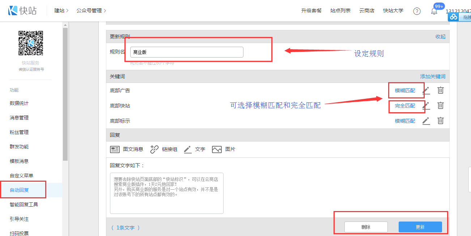This screenshot has width=471, height=236.
Task: Click the trash icon for keyword 底部标示
Action: click(x=440, y=121)
